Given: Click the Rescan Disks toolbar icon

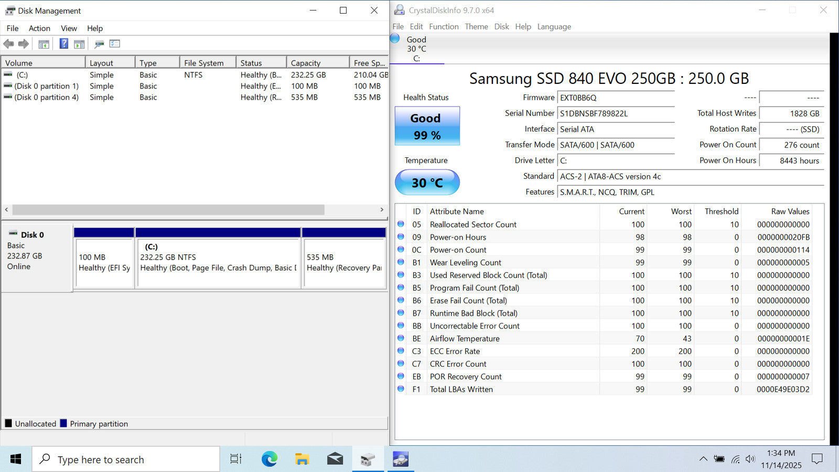Looking at the screenshot, I should coord(99,44).
